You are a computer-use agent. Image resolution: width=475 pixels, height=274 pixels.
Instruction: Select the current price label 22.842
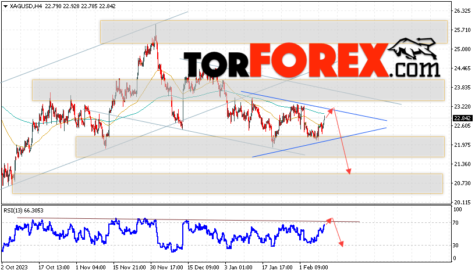462,118
